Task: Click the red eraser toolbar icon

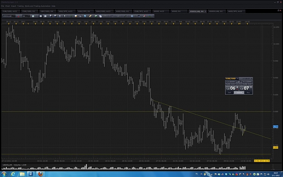Action: click(x=144, y=16)
